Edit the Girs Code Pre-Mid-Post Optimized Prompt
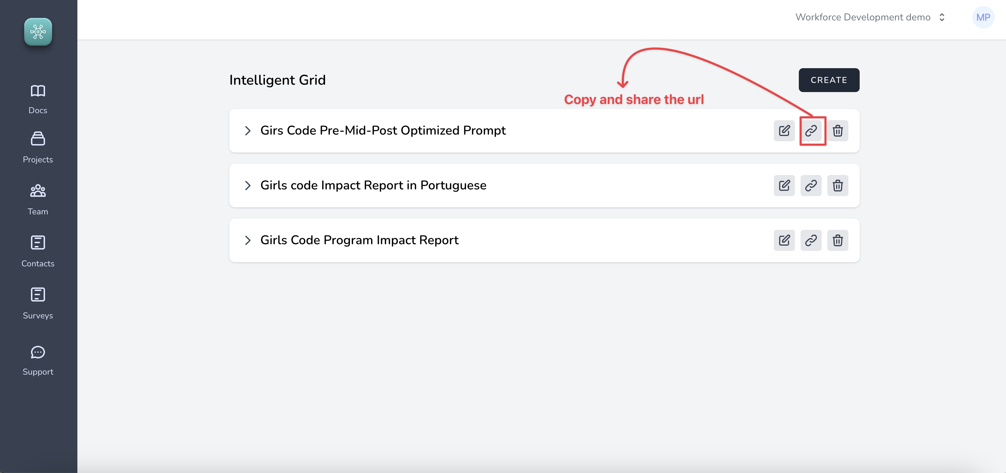 click(x=784, y=131)
